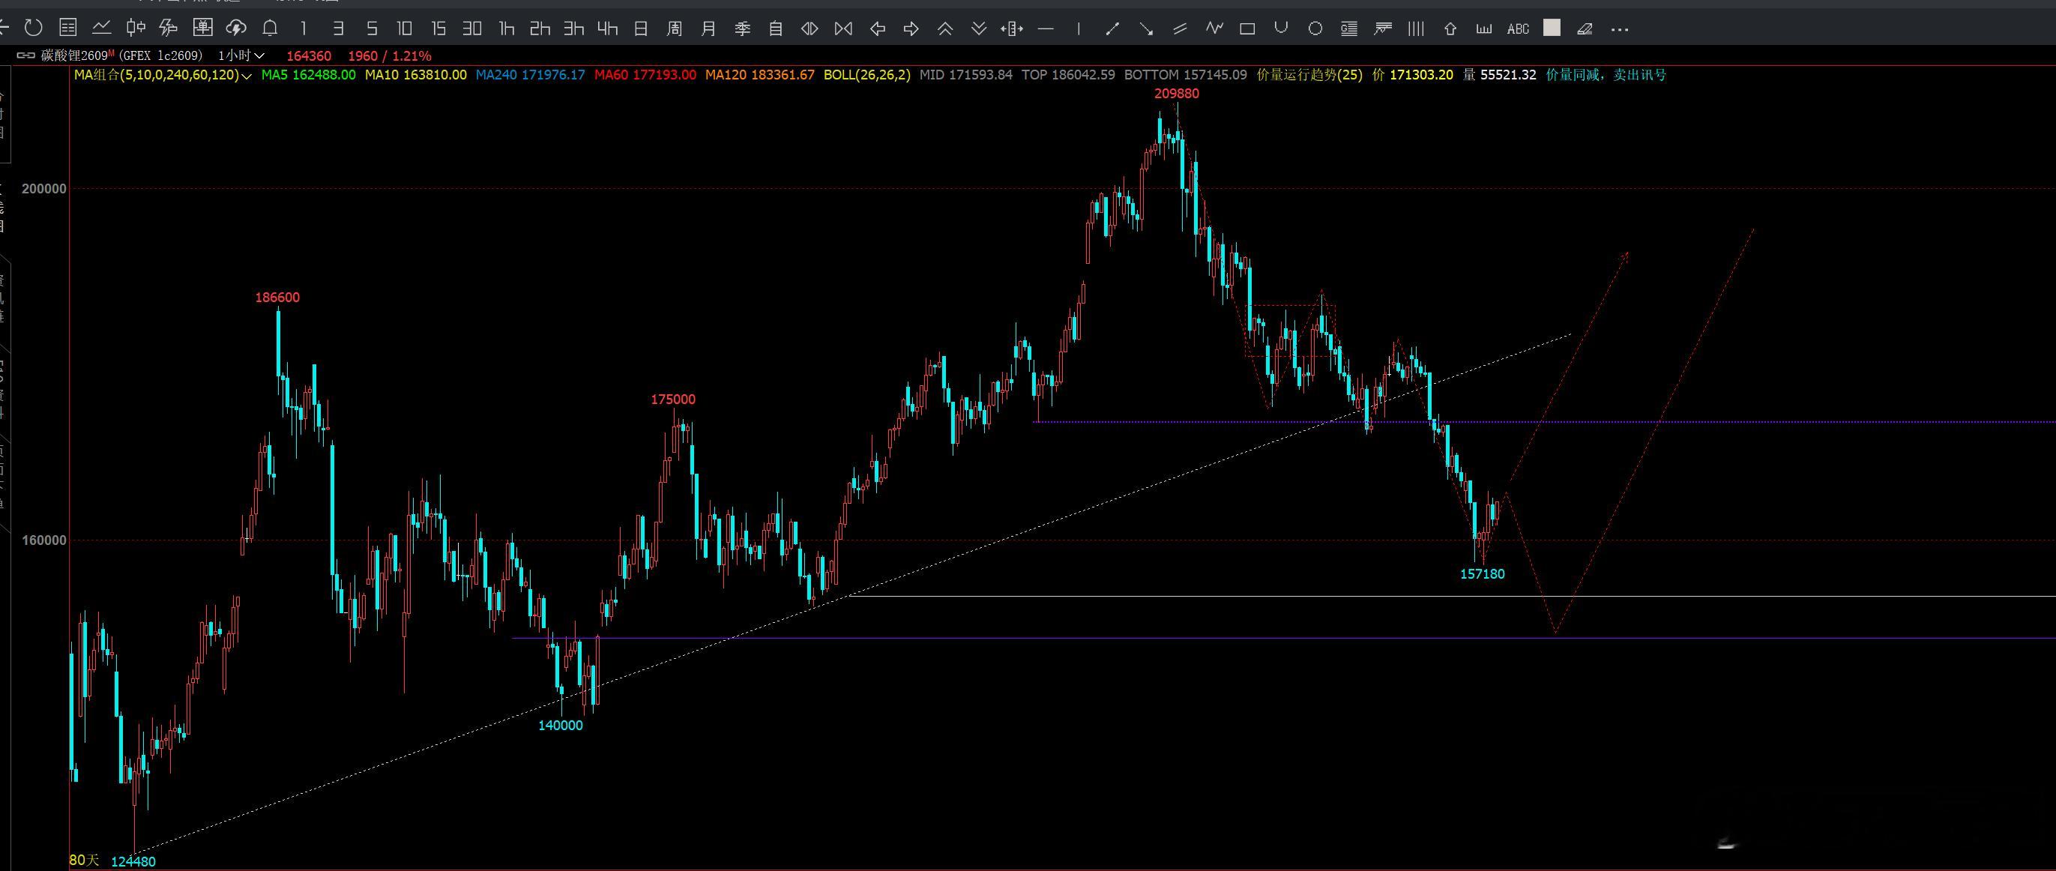Screen dimensions: 2056x871
Task: Open the price alert bell icon
Action: (270, 28)
